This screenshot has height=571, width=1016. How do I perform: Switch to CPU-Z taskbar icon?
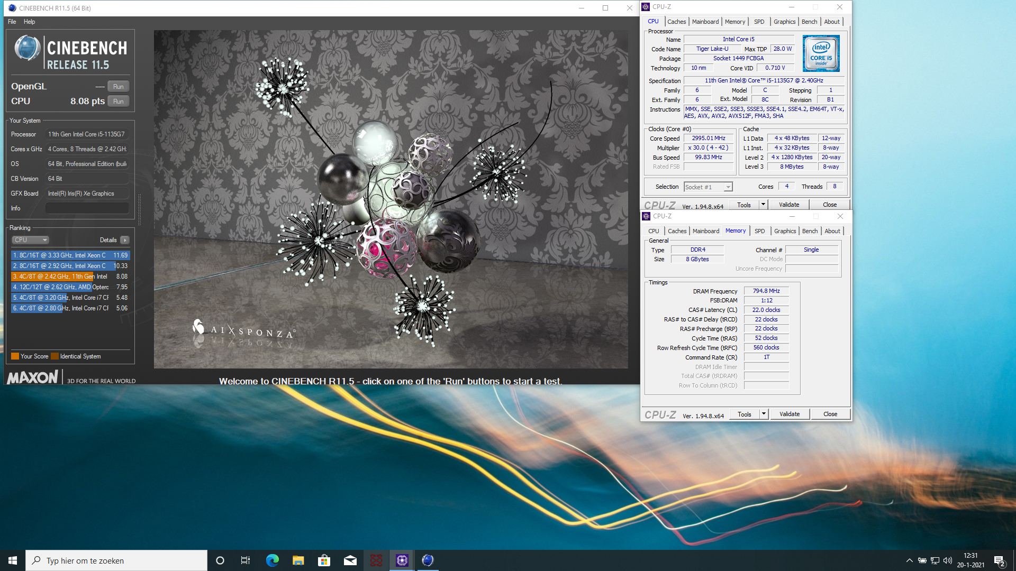402,560
